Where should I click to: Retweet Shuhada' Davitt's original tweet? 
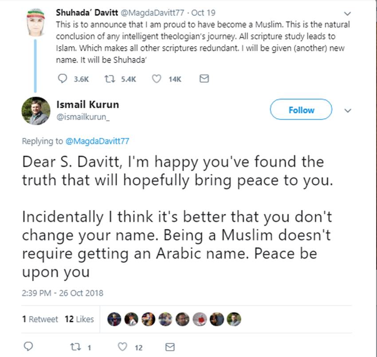coord(109,78)
